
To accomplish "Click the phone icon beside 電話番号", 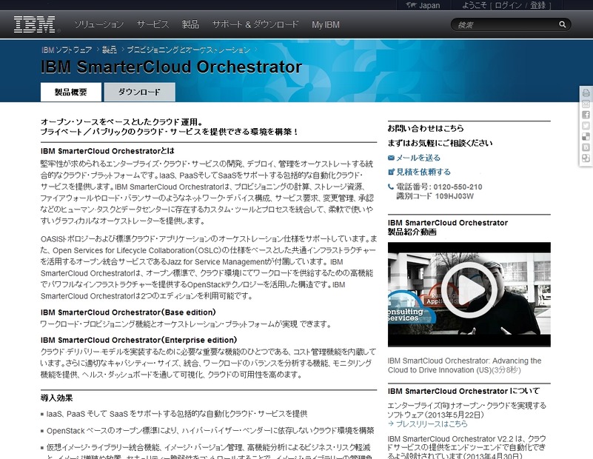I will coord(391,187).
